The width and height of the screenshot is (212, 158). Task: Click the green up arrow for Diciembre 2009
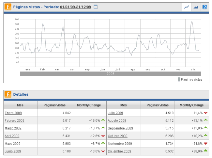205,151
